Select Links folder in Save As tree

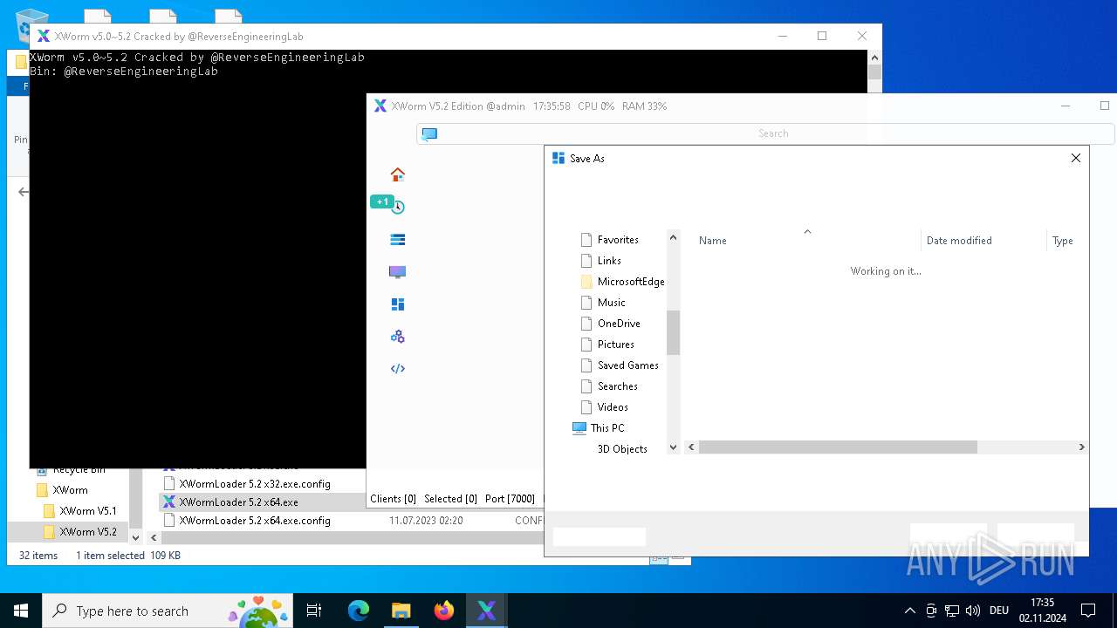[x=609, y=261]
